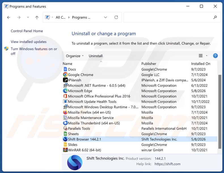Sort by the Name column header
The height and width of the screenshot is (173, 224).
(67, 64)
